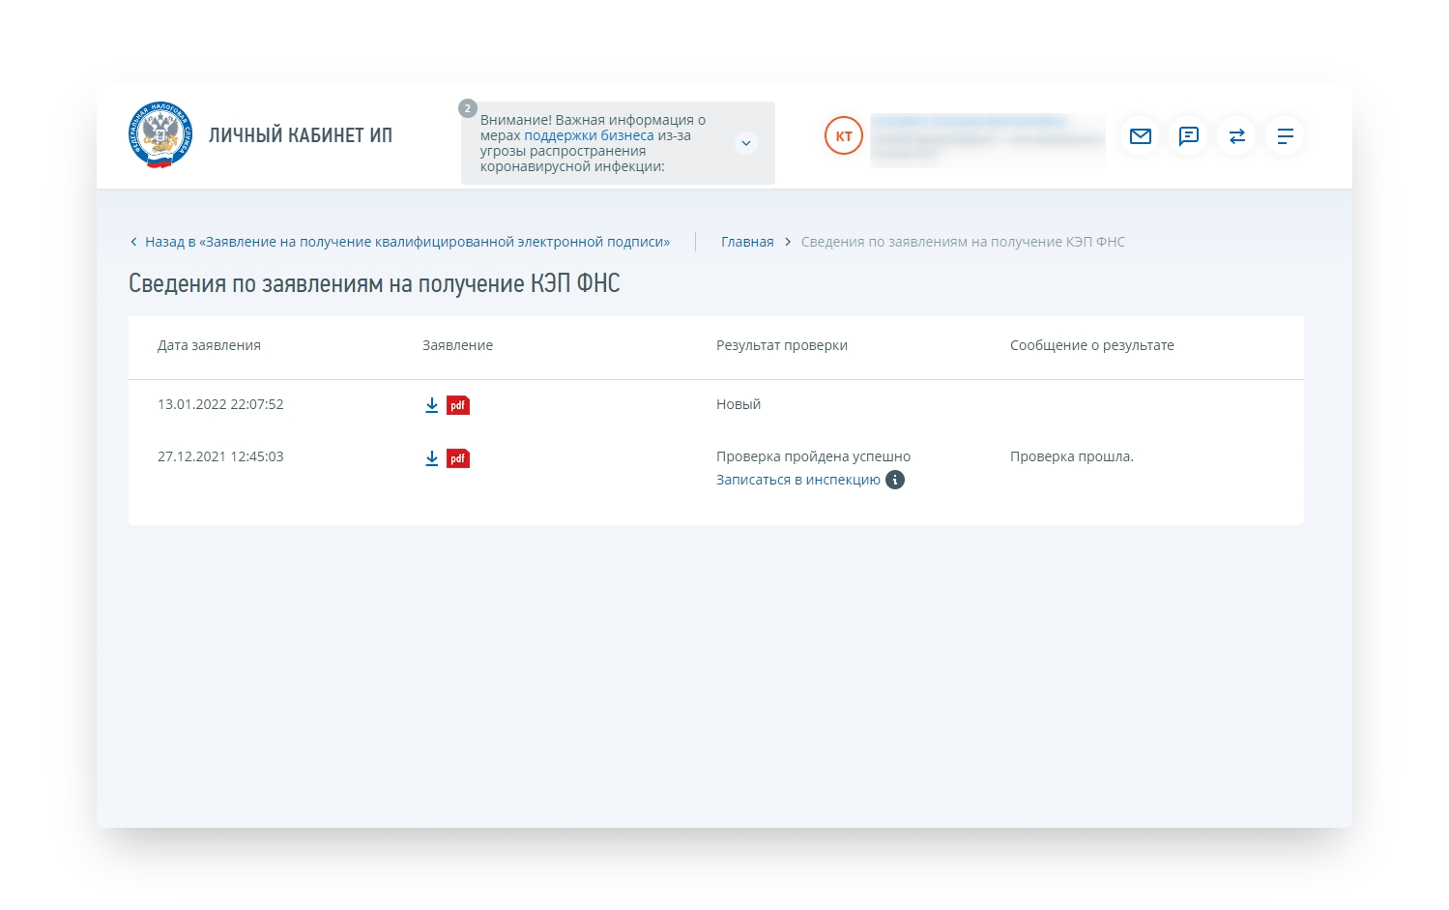Select «Главная» in the breadcrumb

tap(747, 242)
